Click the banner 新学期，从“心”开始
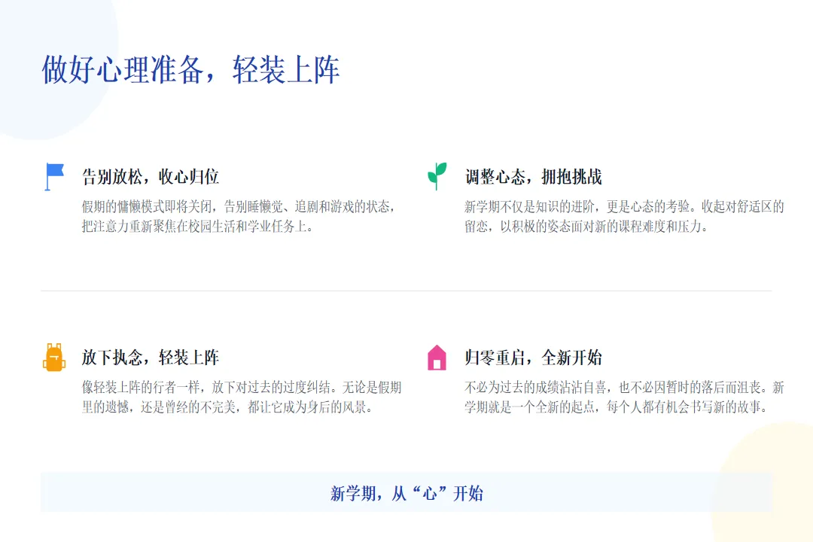This screenshot has width=813, height=542. tap(406, 492)
